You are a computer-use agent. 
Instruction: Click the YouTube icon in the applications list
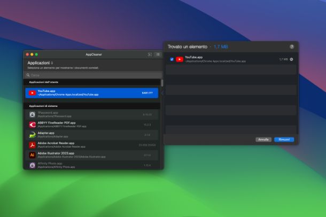point(32,93)
